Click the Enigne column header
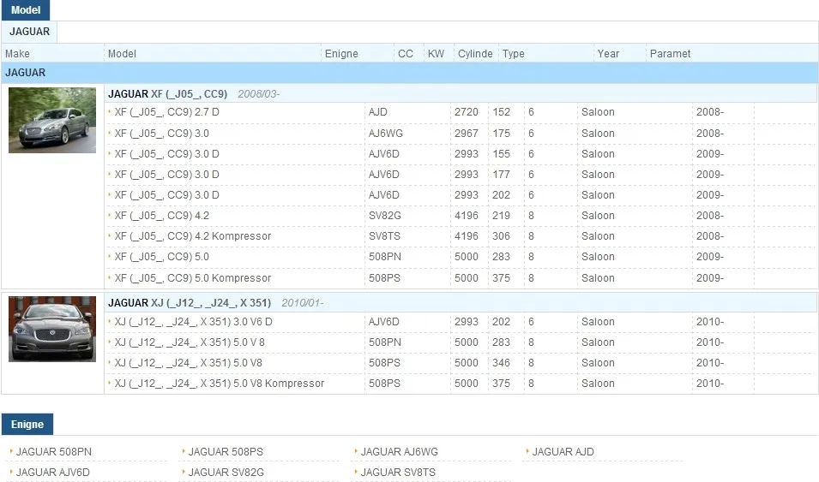 [341, 54]
